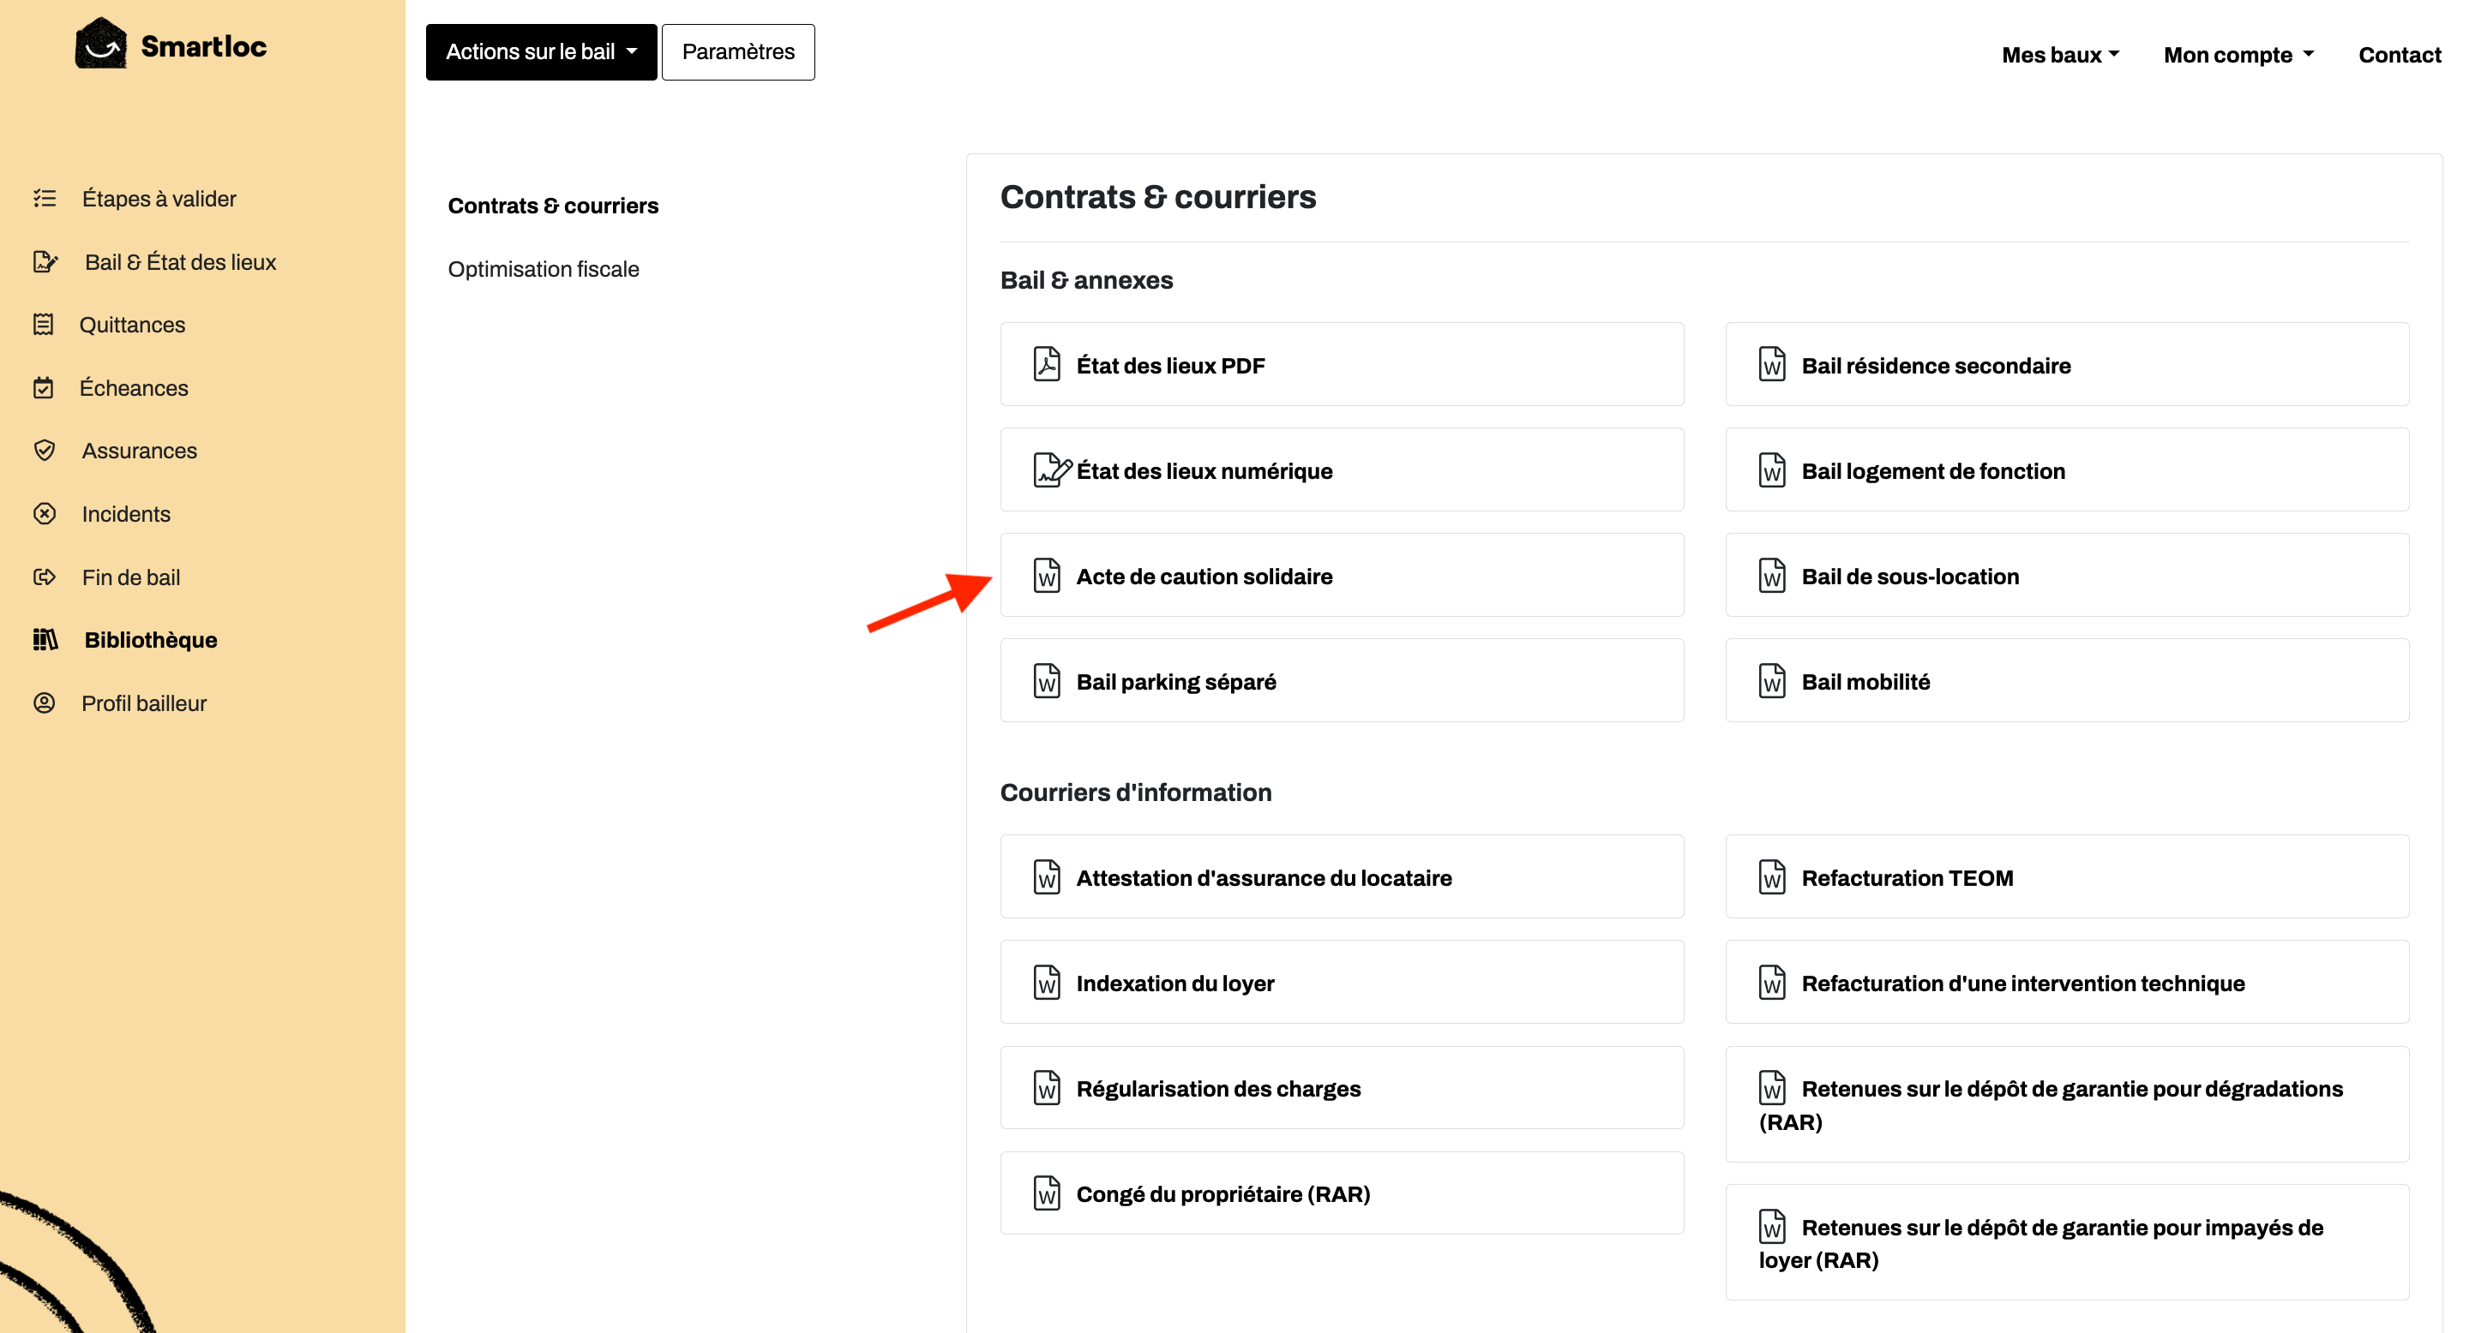Click the Profil bailleur user icon
This screenshot has height=1333, width=2469.
click(x=44, y=702)
